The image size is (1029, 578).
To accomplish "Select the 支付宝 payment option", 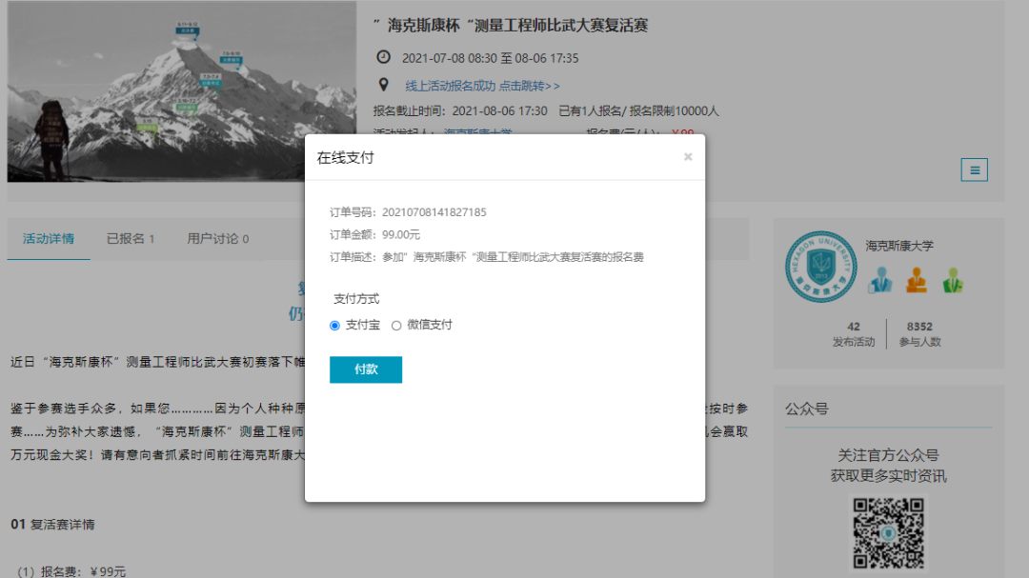I will [334, 324].
